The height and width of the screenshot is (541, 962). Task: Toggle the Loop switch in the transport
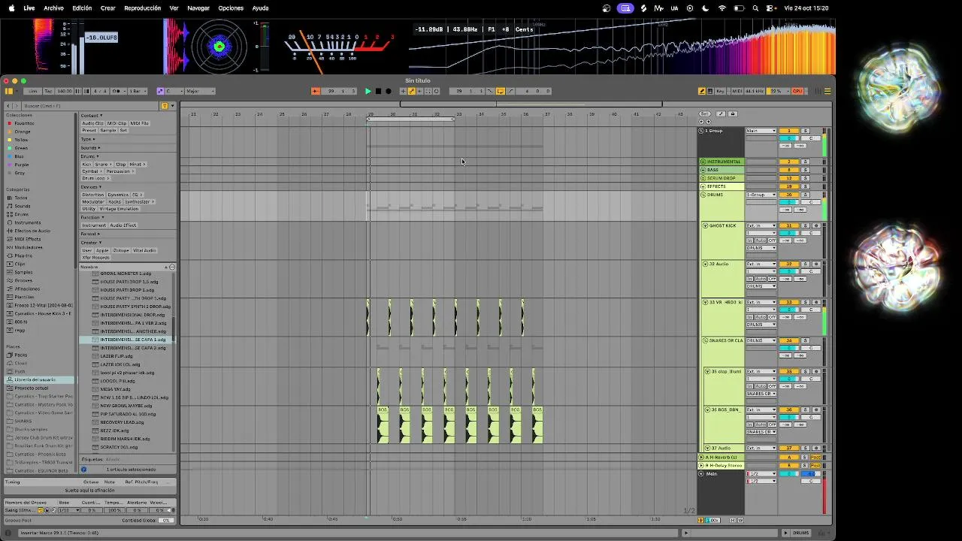(x=500, y=91)
